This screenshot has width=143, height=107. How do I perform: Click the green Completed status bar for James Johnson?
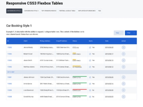pyautogui.click(x=80, y=76)
